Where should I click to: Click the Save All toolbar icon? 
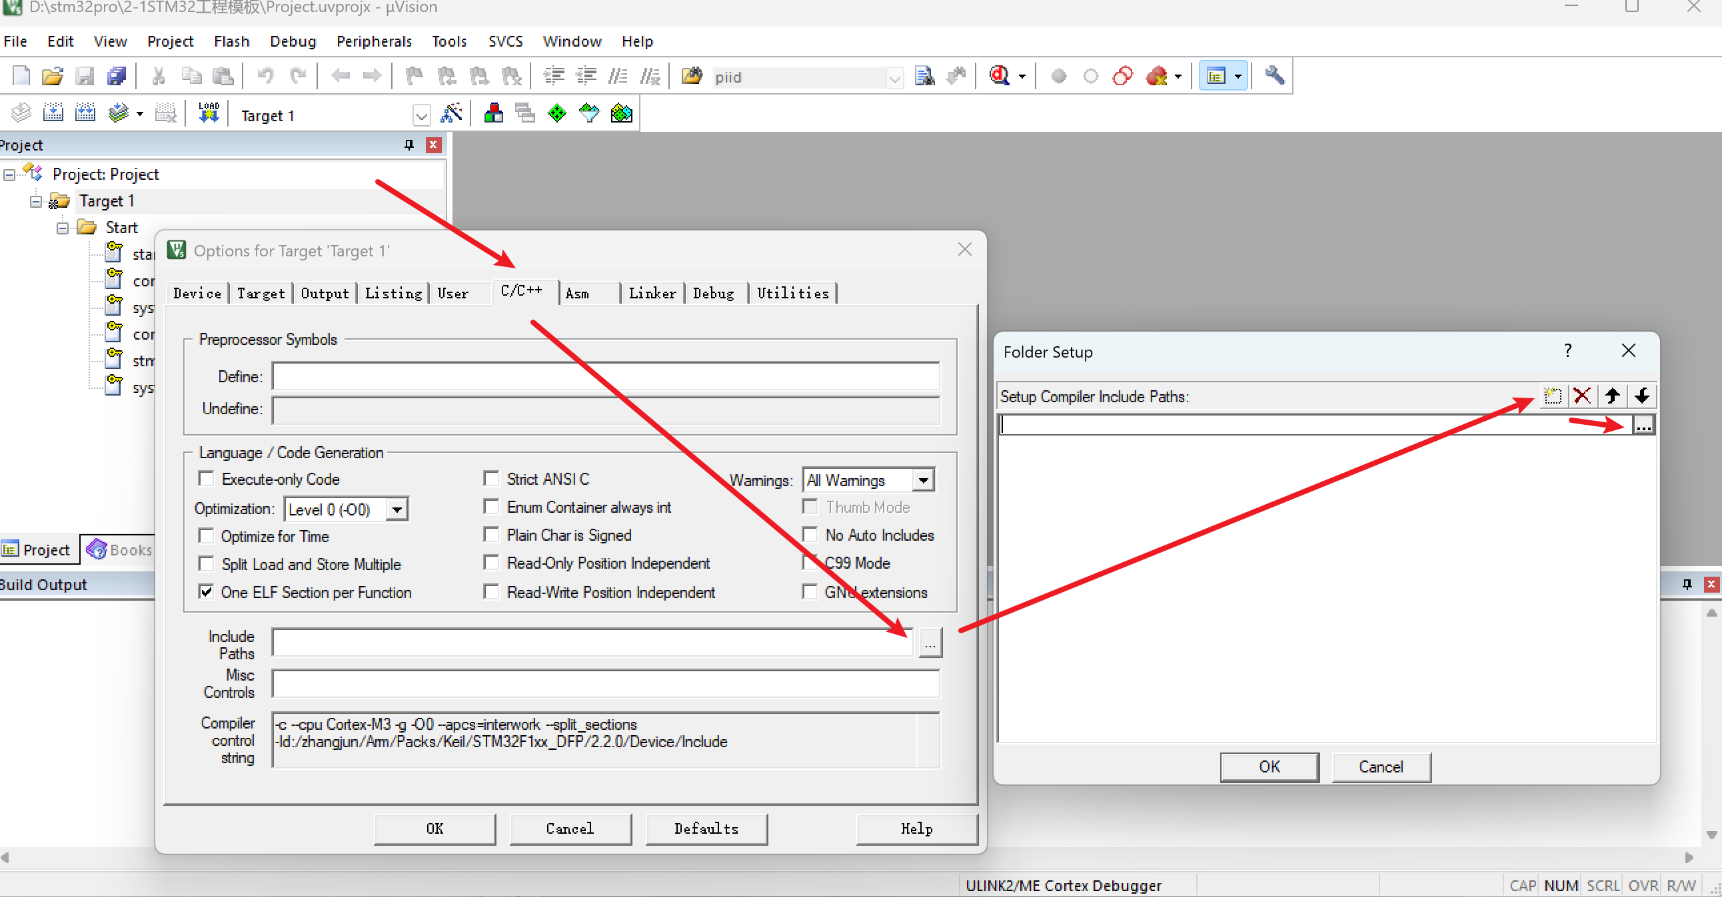click(x=117, y=76)
